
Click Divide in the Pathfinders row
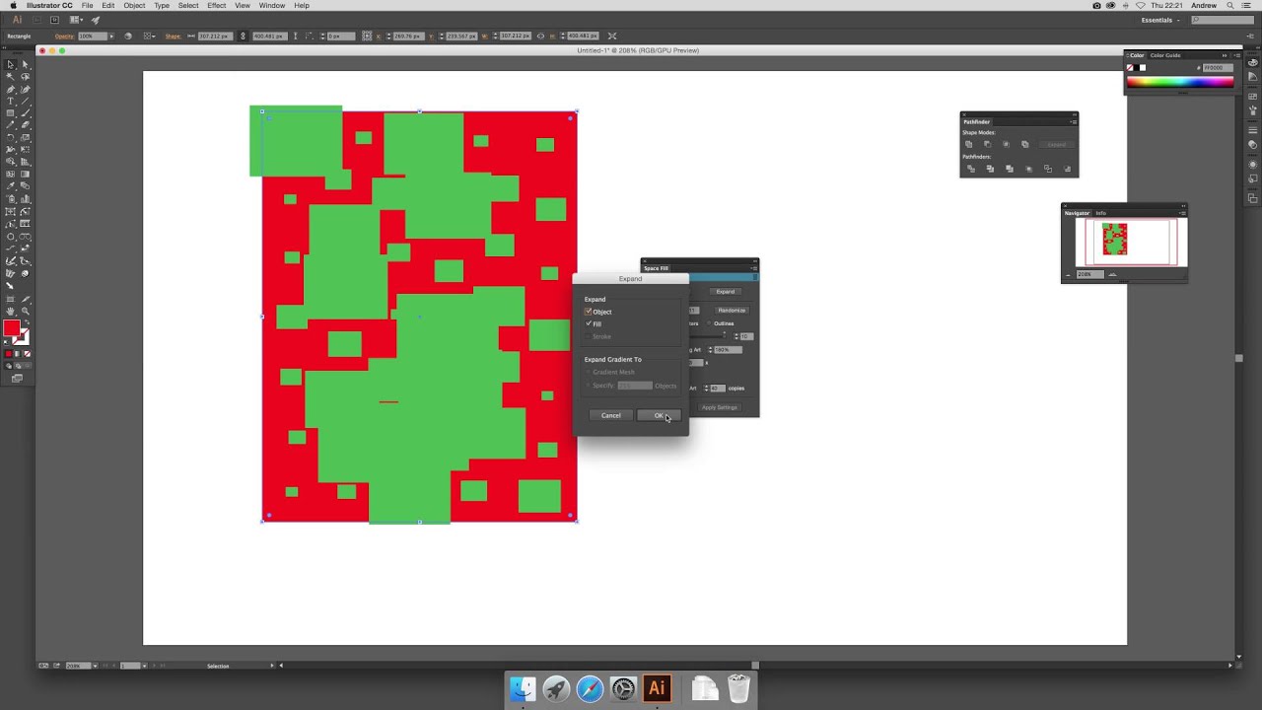click(x=970, y=169)
